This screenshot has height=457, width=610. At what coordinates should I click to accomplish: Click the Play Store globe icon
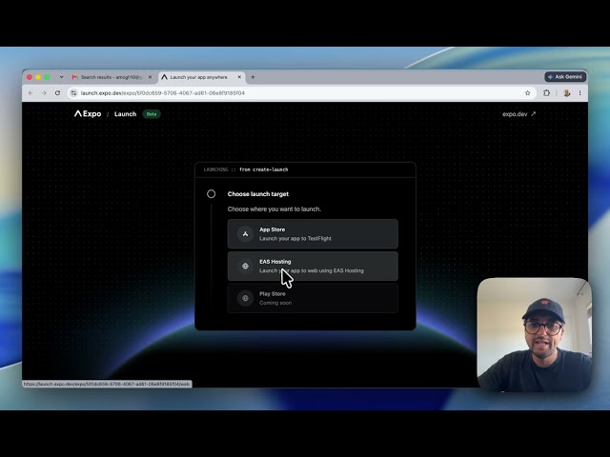tap(245, 298)
